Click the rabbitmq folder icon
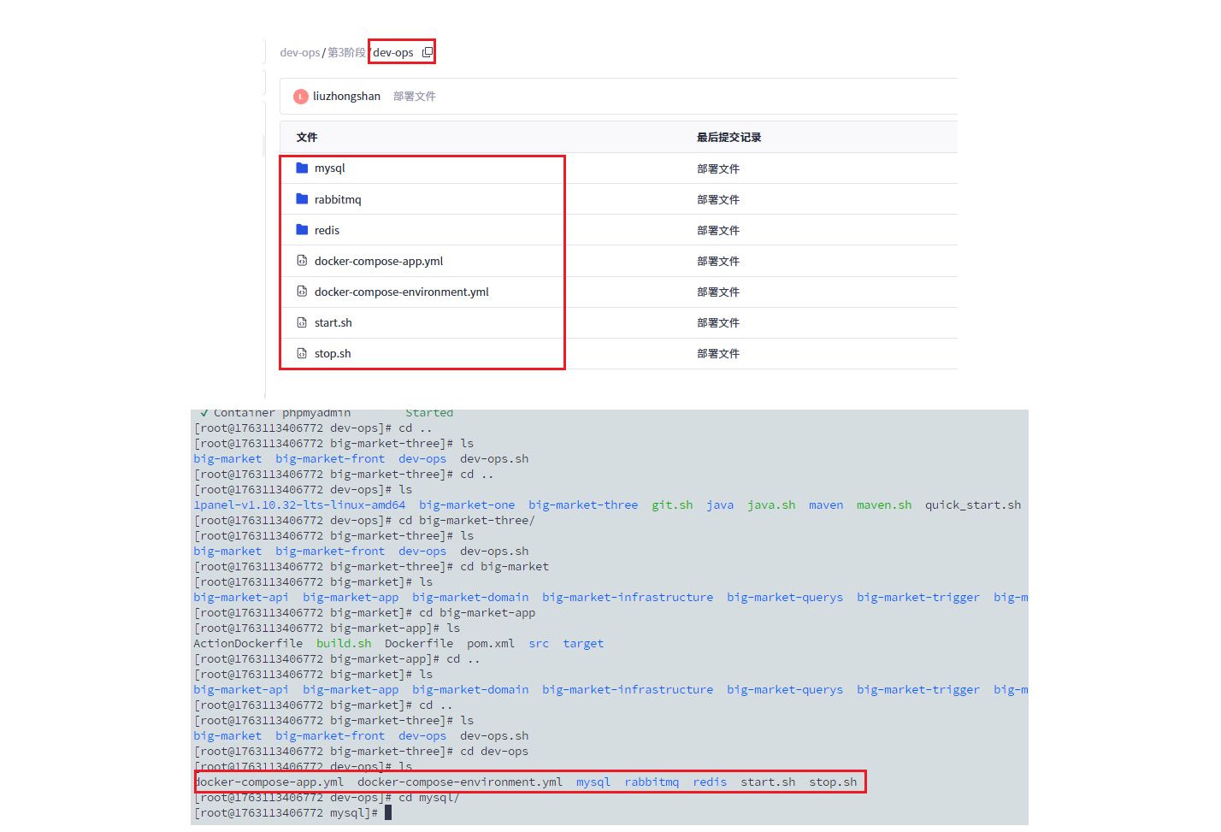The width and height of the screenshot is (1221, 832). click(x=303, y=198)
